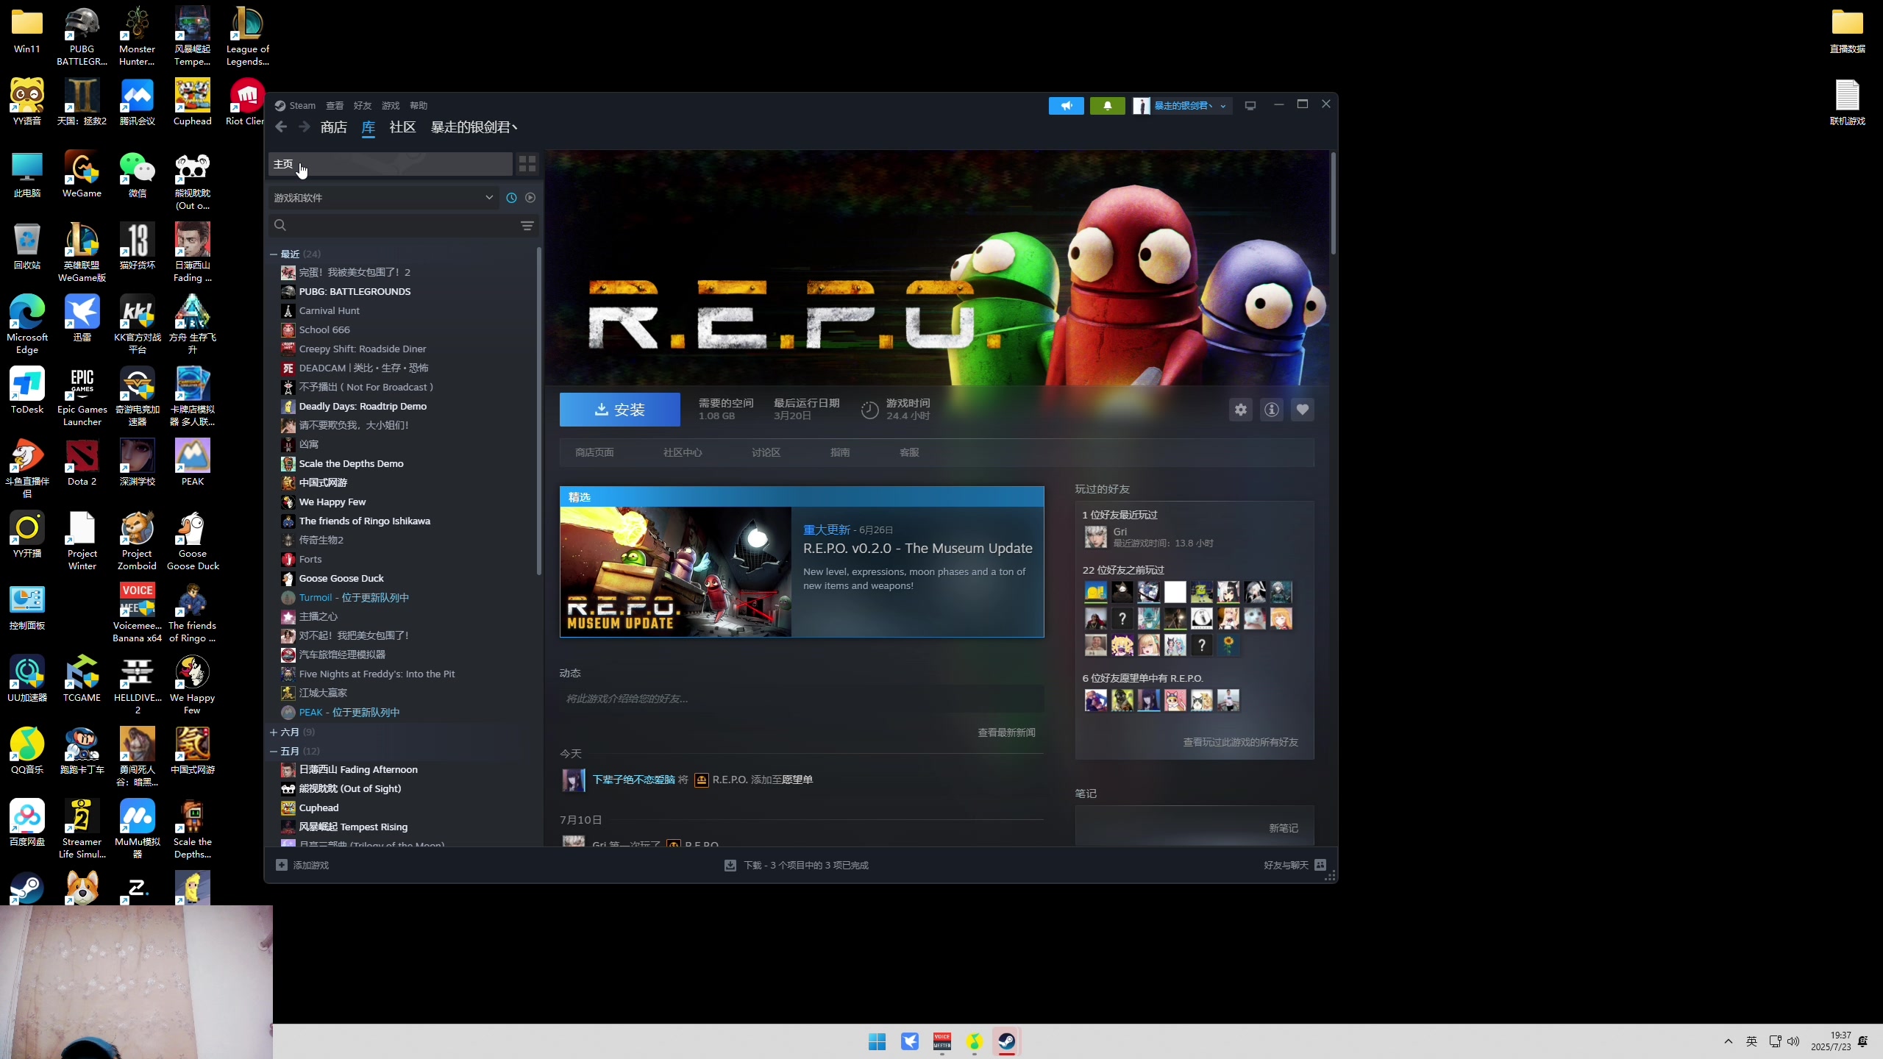The width and height of the screenshot is (1883, 1059).
Task: Open Epic Games Launcher desktop icon
Action: click(82, 397)
